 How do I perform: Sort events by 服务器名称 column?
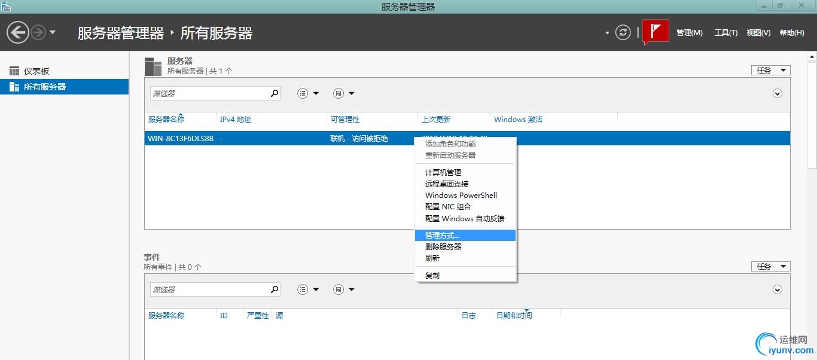[166, 315]
